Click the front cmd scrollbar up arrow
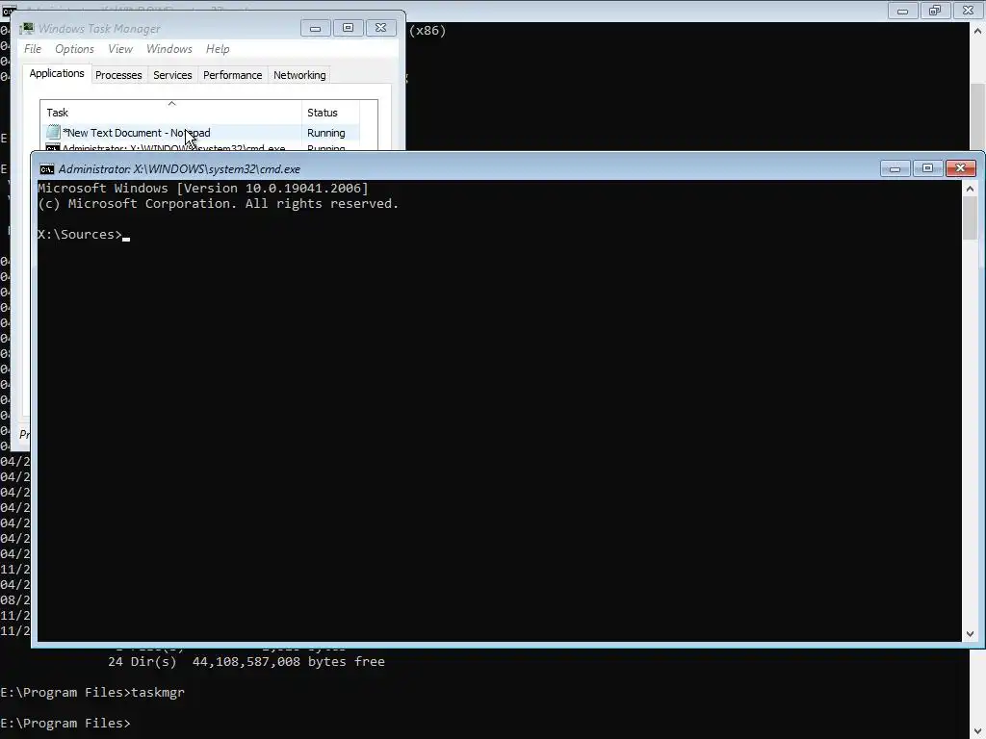The image size is (986, 739). [x=970, y=189]
